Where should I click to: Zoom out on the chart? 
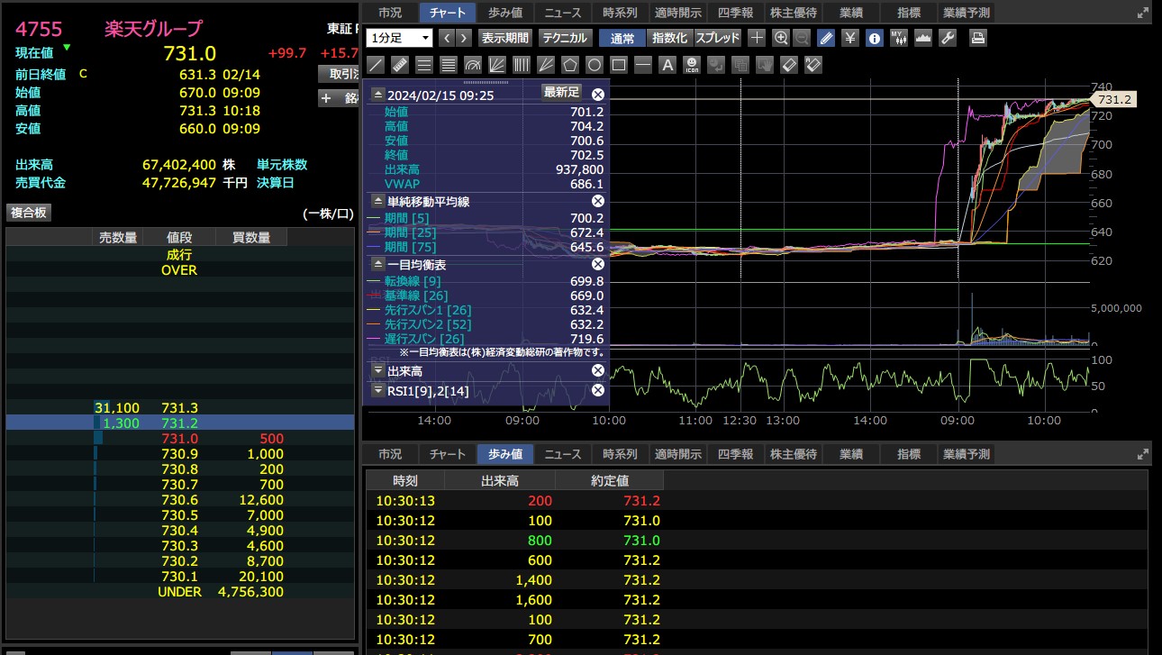pyautogui.click(x=803, y=38)
